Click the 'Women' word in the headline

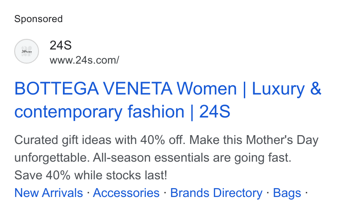(207, 89)
